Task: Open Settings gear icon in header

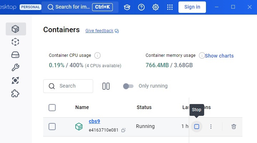Action: (156, 7)
